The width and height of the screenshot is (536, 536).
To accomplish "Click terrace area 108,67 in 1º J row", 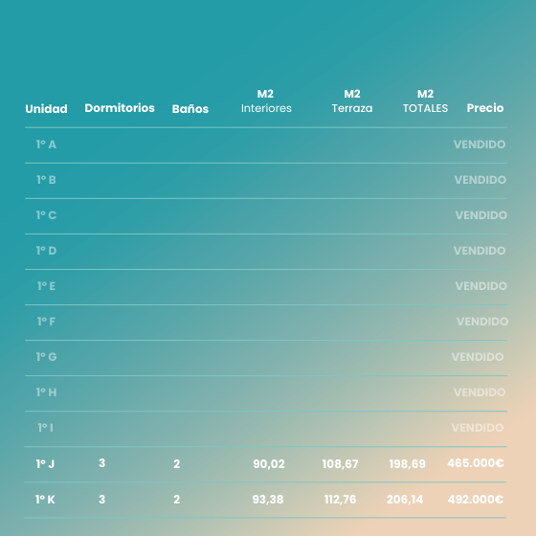I will pos(340,464).
